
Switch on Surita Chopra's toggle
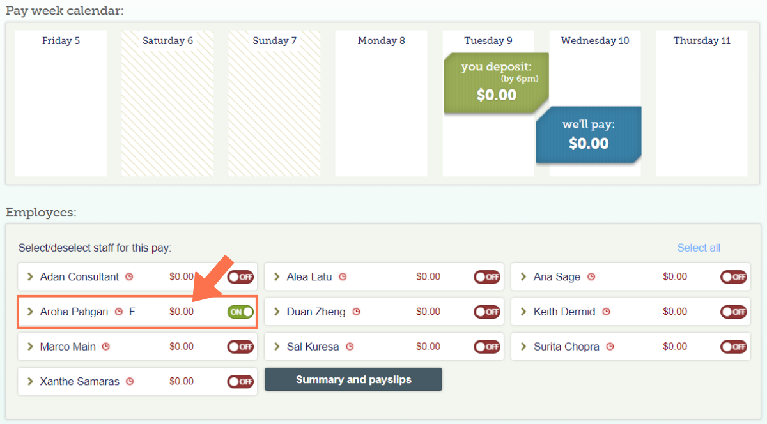tap(733, 346)
